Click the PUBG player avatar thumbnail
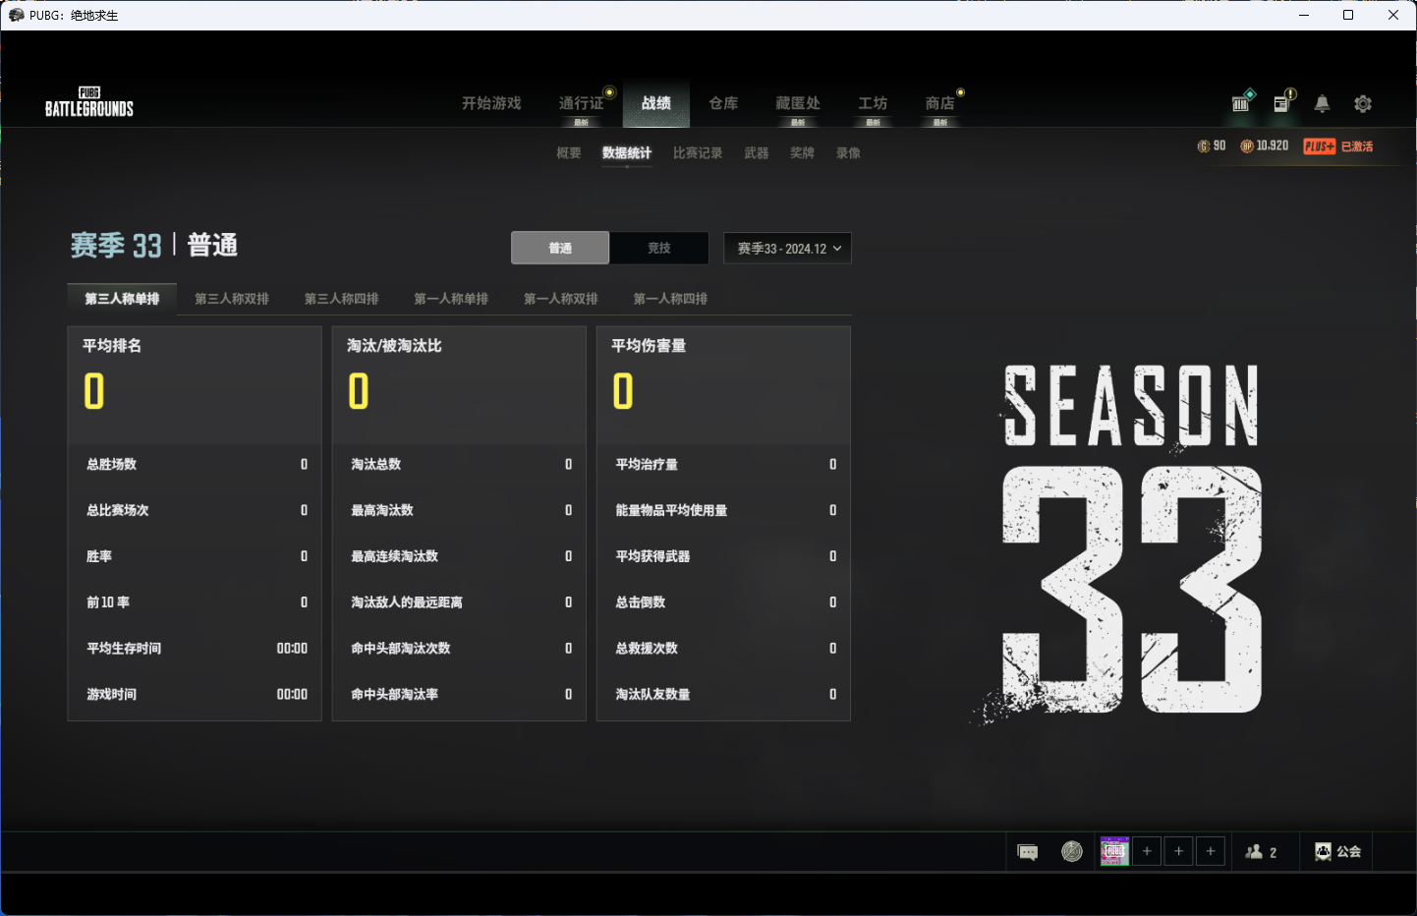The width and height of the screenshot is (1417, 916). (1114, 851)
